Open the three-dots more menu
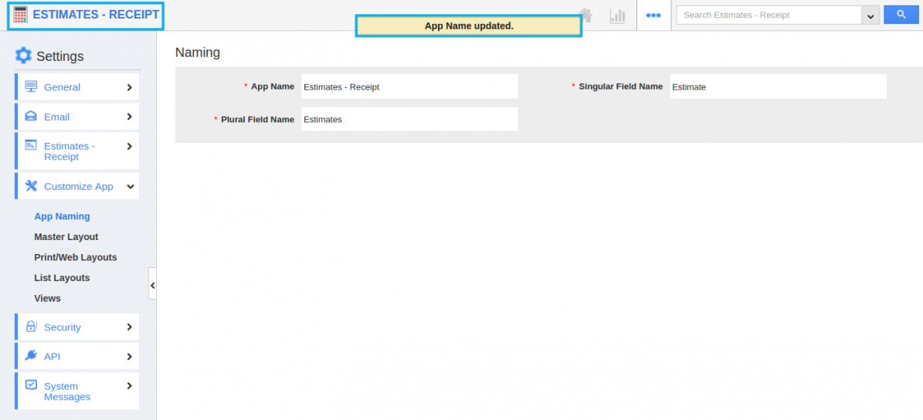Screen dimensions: 923x420 [x=653, y=15]
